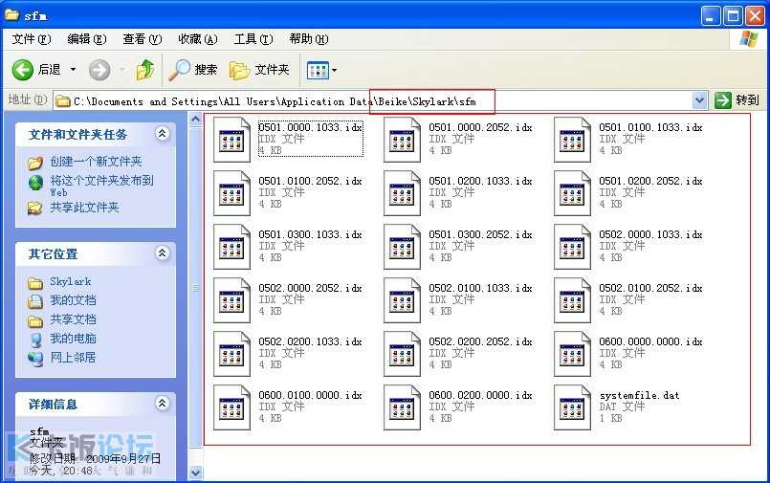This screenshot has width=770, height=483.
Task: Select file icon 0501.0300.2052.idx
Action: pos(402,247)
